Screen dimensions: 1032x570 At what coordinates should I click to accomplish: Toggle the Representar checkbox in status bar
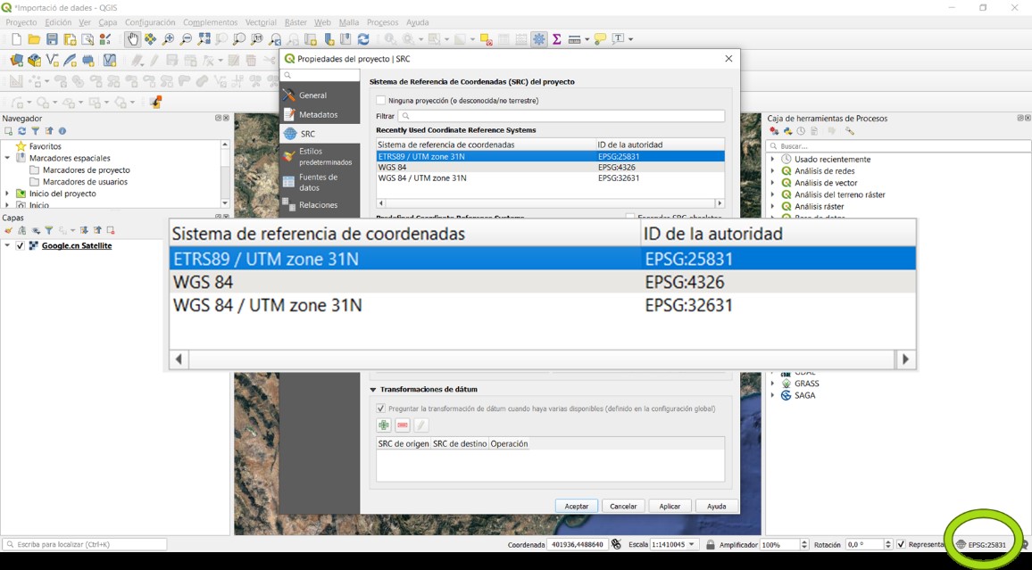click(901, 544)
